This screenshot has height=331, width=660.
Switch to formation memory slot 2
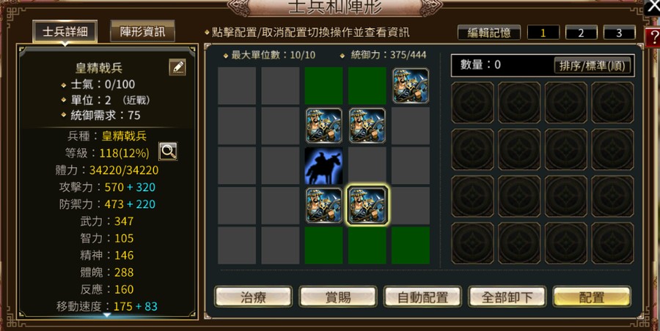point(581,32)
